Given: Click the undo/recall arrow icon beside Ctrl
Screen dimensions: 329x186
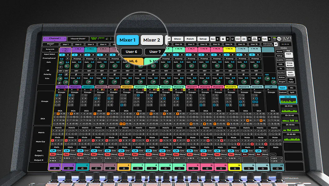Looking at the screenshot, I should coord(232,39).
